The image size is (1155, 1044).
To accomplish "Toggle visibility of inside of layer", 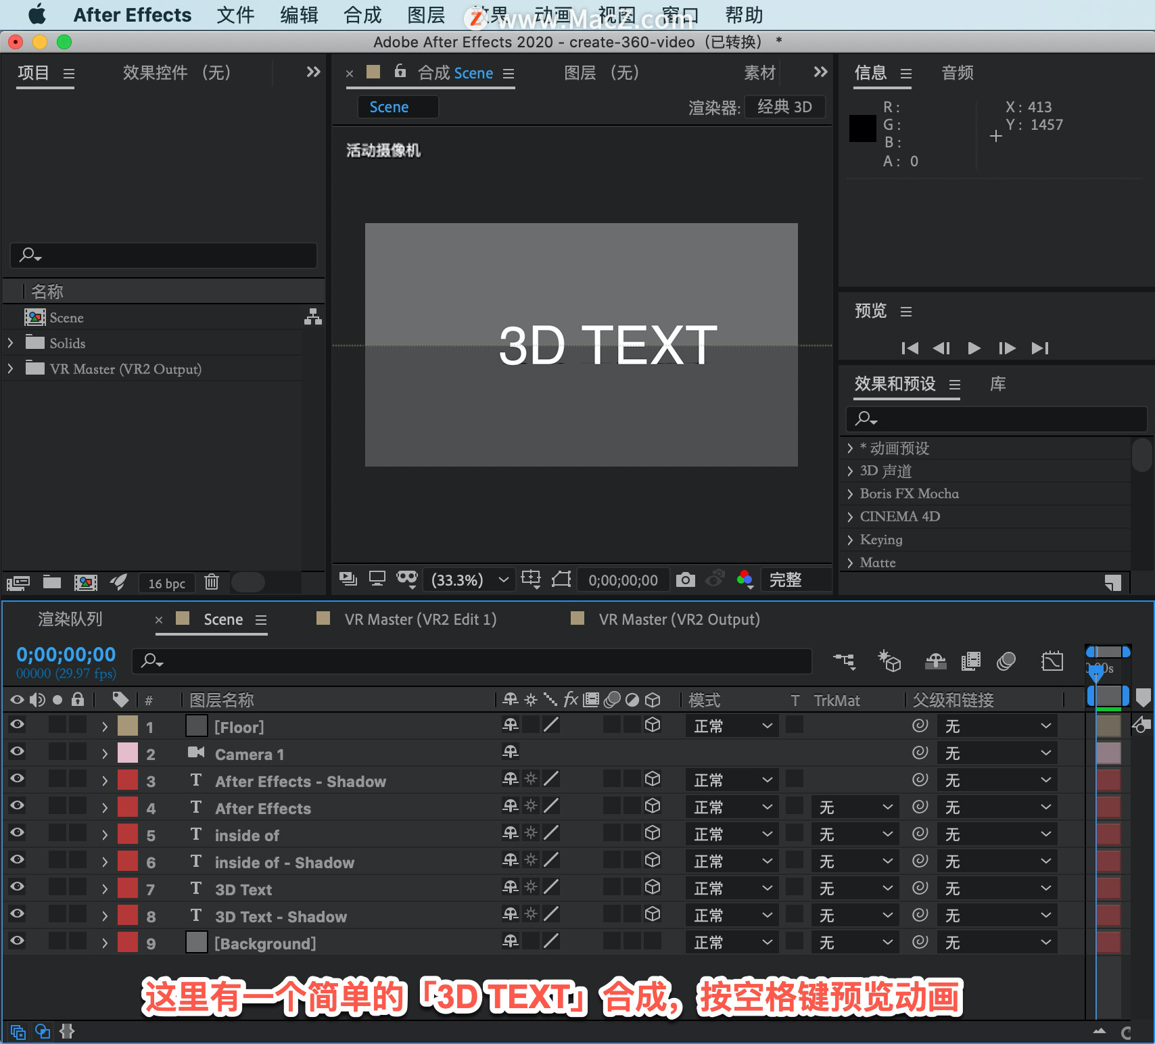I will (x=17, y=833).
